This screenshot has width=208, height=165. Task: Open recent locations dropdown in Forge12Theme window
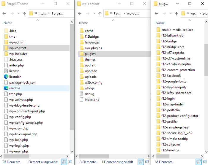19,13
